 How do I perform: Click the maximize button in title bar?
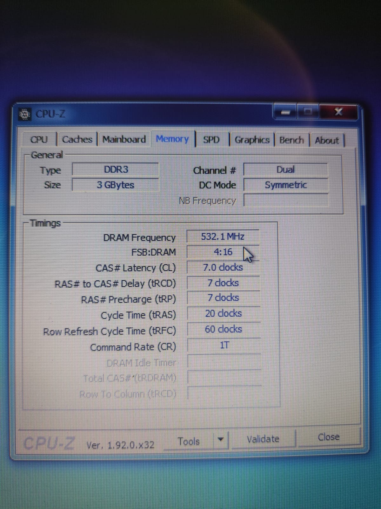308,111
